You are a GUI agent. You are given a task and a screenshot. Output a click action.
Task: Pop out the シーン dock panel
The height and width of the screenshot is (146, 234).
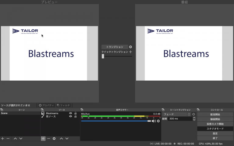(x=2, y=110)
